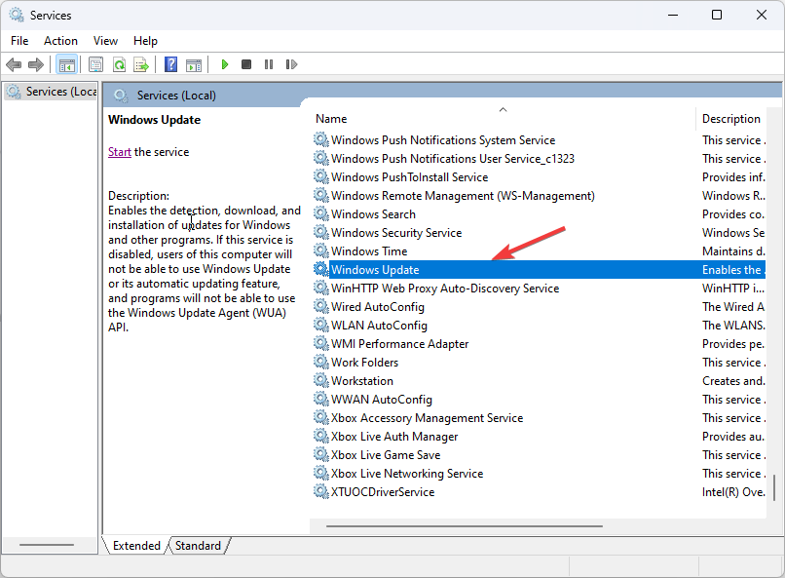This screenshot has height=578, width=785.
Task: Select Xbox Live Game Save service
Action: click(x=539, y=455)
